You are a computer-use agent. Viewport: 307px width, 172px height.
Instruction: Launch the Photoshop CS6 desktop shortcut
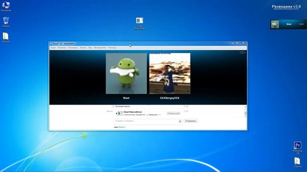297,148
